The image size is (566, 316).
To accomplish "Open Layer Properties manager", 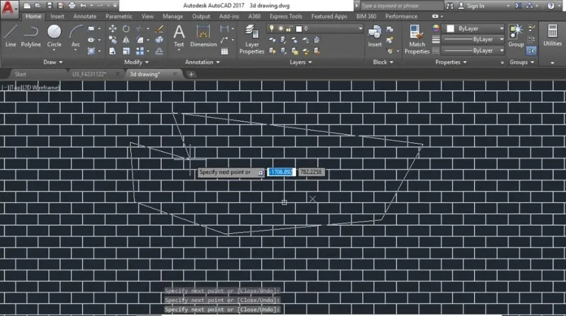I will [251, 39].
